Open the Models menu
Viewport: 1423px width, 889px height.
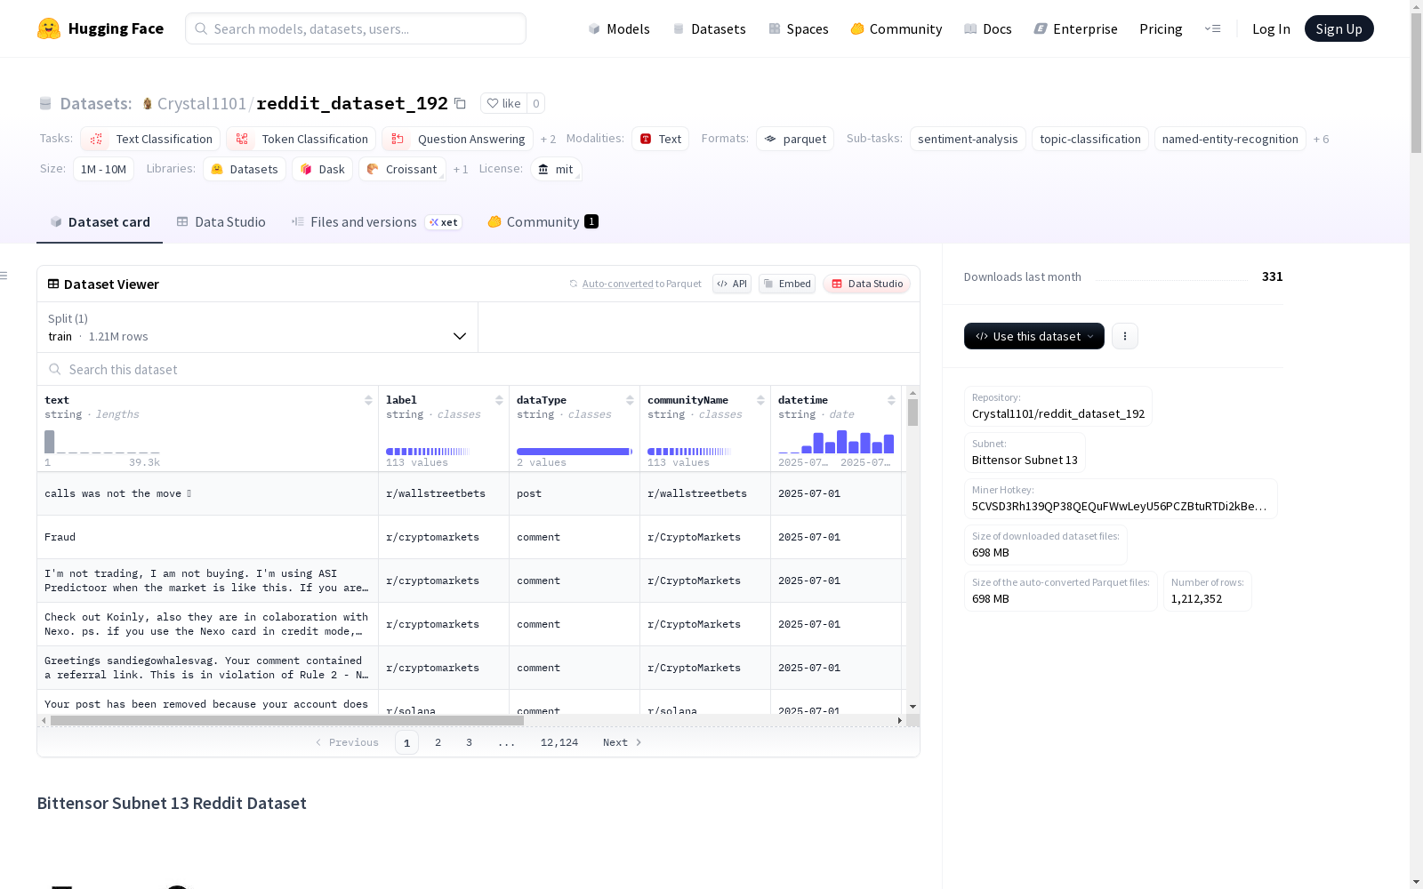pos(619,28)
